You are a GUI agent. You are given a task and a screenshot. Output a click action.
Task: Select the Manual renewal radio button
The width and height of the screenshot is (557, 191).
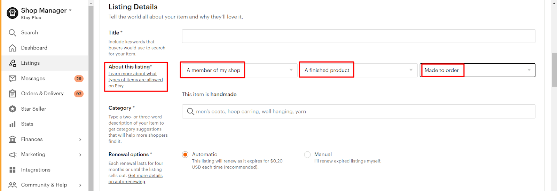[x=307, y=154]
